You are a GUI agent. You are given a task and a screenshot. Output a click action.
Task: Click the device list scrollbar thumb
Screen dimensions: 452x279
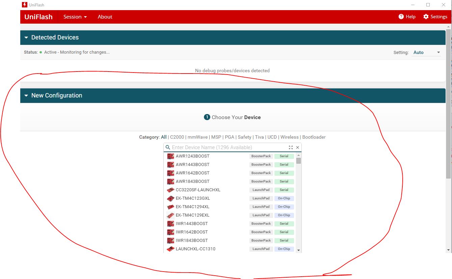pos(298,161)
